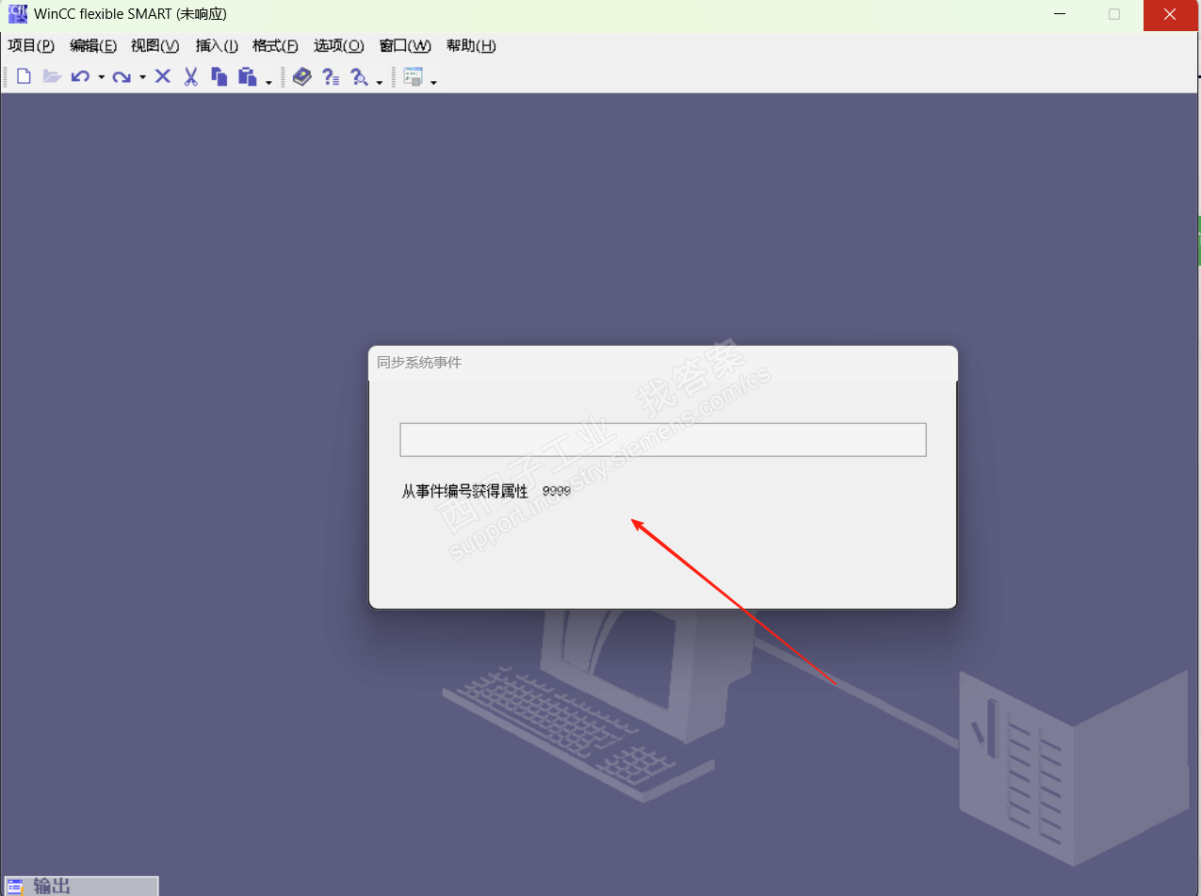Click the Cut scissors icon
The image size is (1201, 896).
tap(191, 77)
